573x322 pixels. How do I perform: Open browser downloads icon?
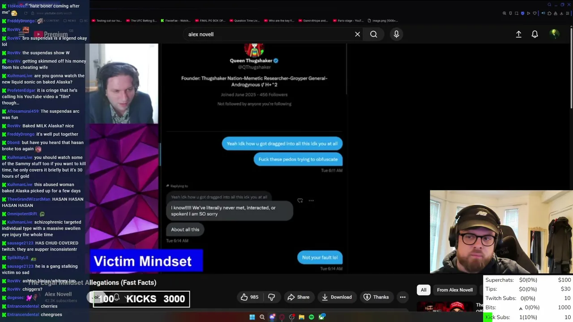coord(561,13)
